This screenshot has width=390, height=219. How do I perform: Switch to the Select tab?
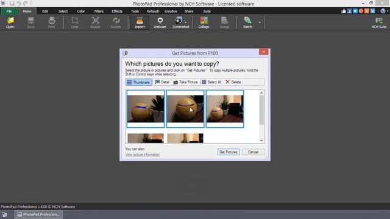[x=63, y=11]
